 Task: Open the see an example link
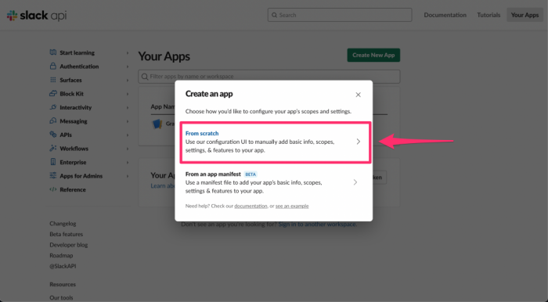[292, 206]
